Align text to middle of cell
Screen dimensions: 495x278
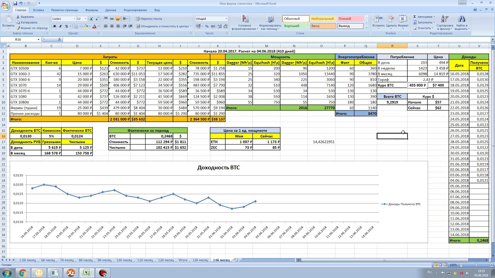pos(112,19)
